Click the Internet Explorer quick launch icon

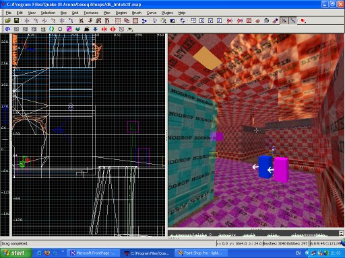[39, 253]
